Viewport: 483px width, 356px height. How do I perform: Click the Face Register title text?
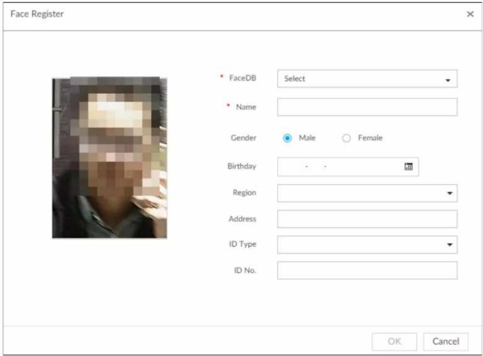point(37,14)
